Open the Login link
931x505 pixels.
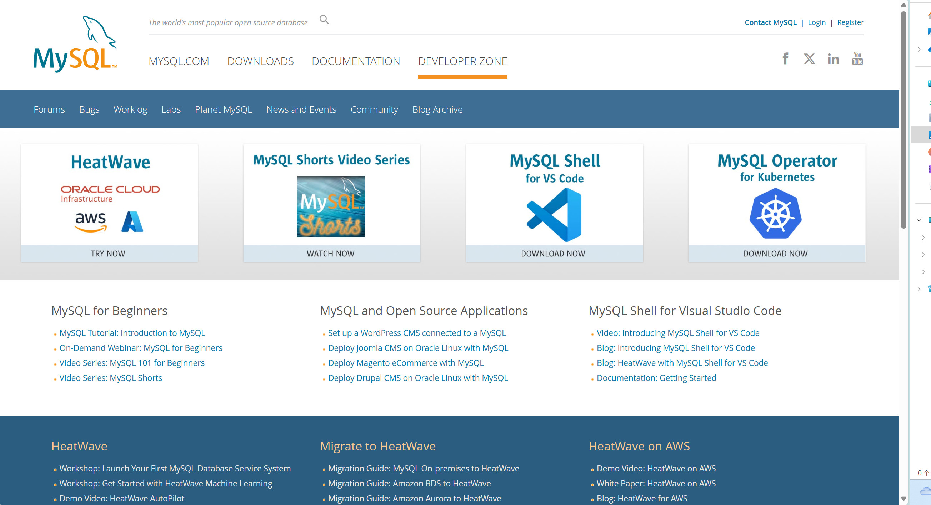tap(816, 22)
